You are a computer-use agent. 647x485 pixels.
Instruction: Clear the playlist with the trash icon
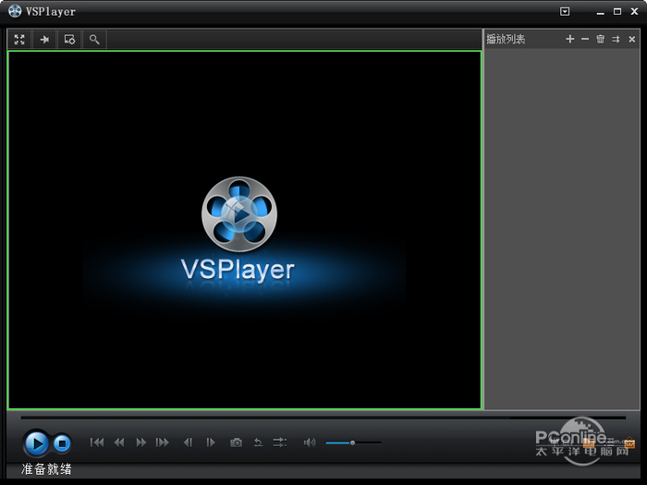[601, 39]
